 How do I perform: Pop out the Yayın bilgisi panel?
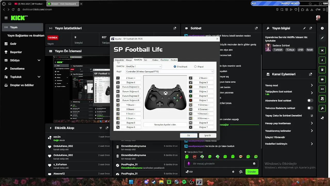point(311,28)
